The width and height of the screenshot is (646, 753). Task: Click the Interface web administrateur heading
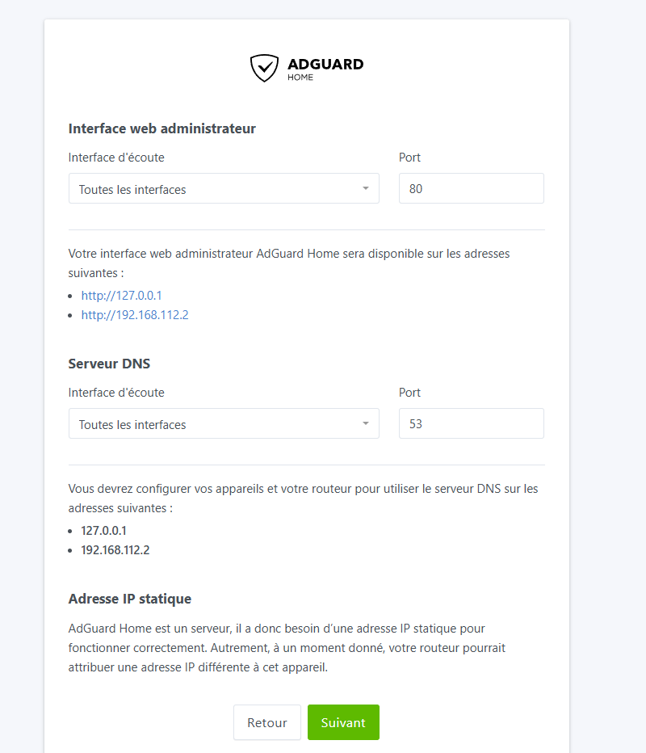[x=161, y=128]
